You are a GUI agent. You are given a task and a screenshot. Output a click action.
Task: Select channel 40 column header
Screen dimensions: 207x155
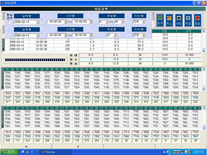tap(195, 108)
